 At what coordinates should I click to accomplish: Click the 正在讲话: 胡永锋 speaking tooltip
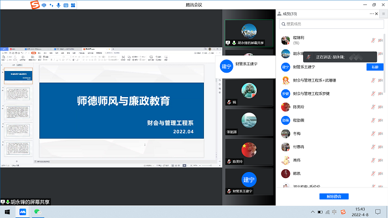click(x=340, y=57)
